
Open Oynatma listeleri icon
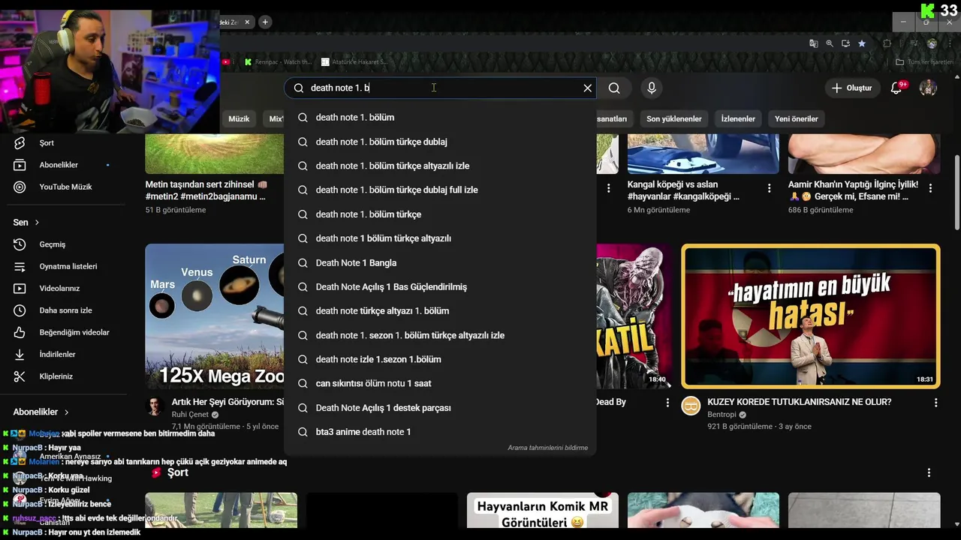point(20,266)
